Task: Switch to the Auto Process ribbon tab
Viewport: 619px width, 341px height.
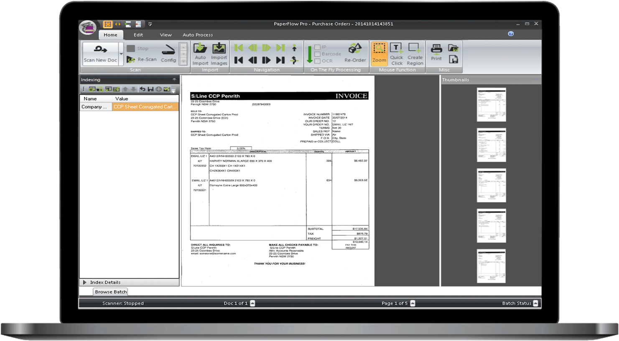Action: click(198, 35)
